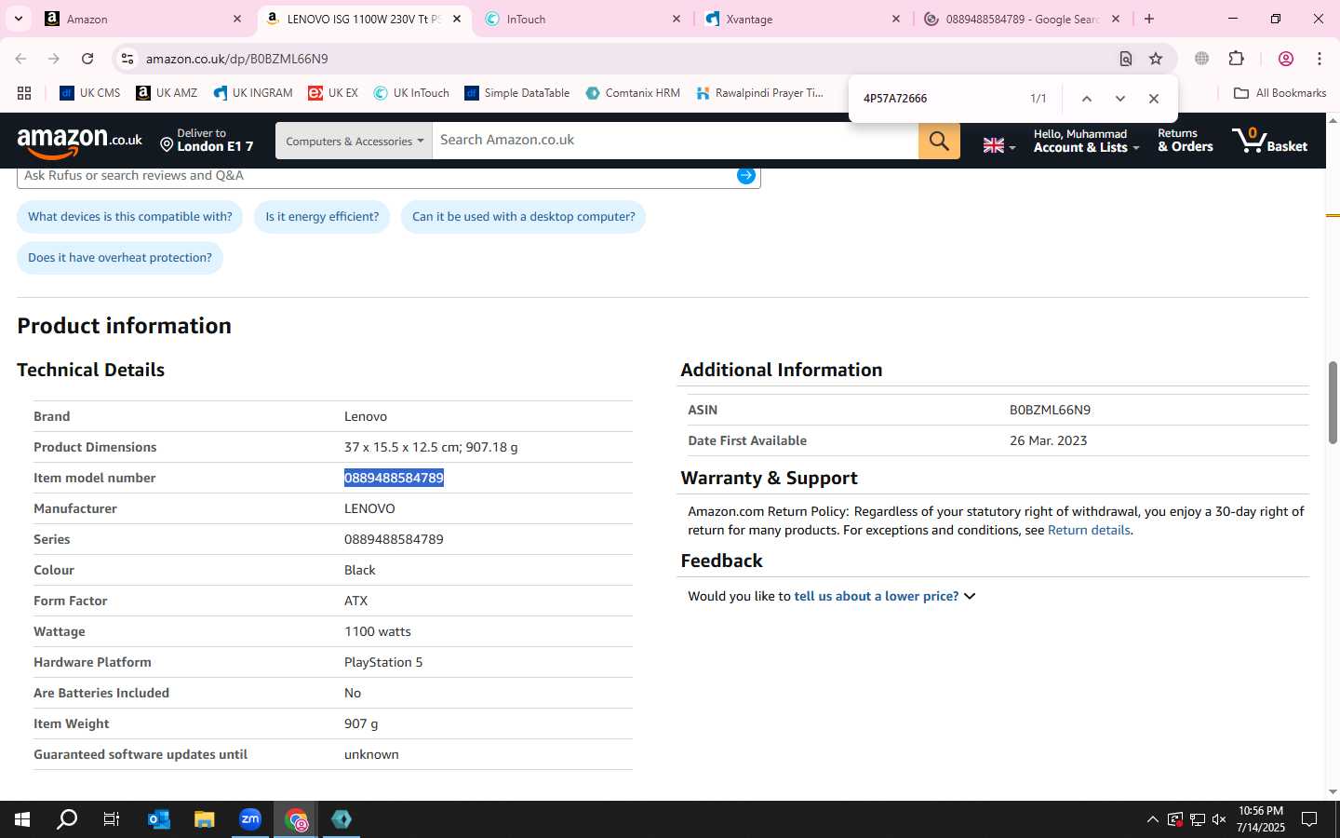Select 'Does it have overheat protection?' suggestion

pyautogui.click(x=120, y=258)
